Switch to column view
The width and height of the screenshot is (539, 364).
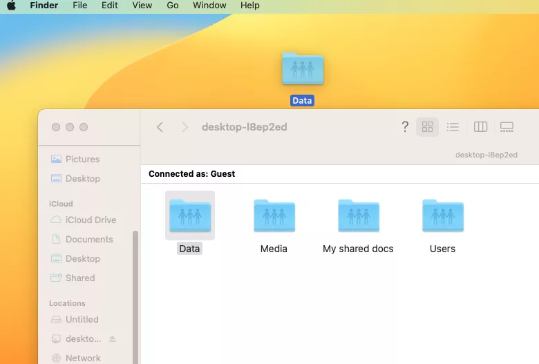pyautogui.click(x=481, y=127)
